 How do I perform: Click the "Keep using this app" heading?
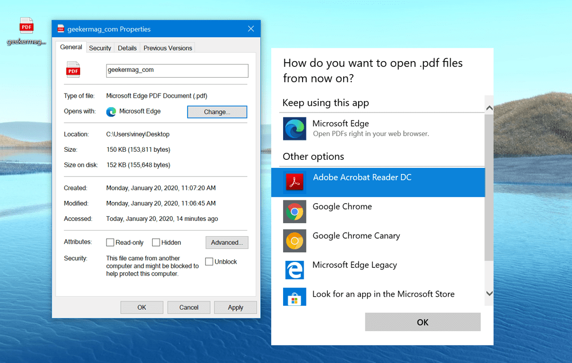(326, 103)
